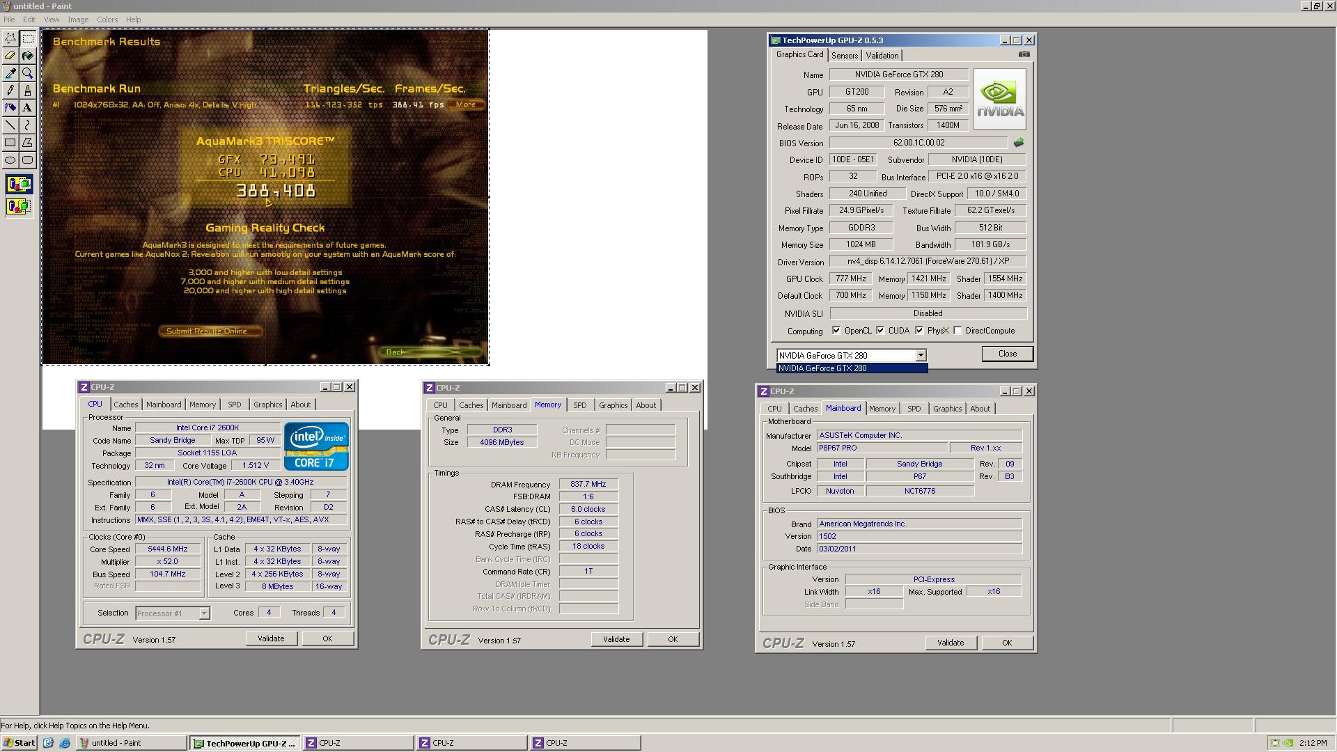Open the Help menu in Paint
The width and height of the screenshot is (1337, 752).
tap(133, 19)
